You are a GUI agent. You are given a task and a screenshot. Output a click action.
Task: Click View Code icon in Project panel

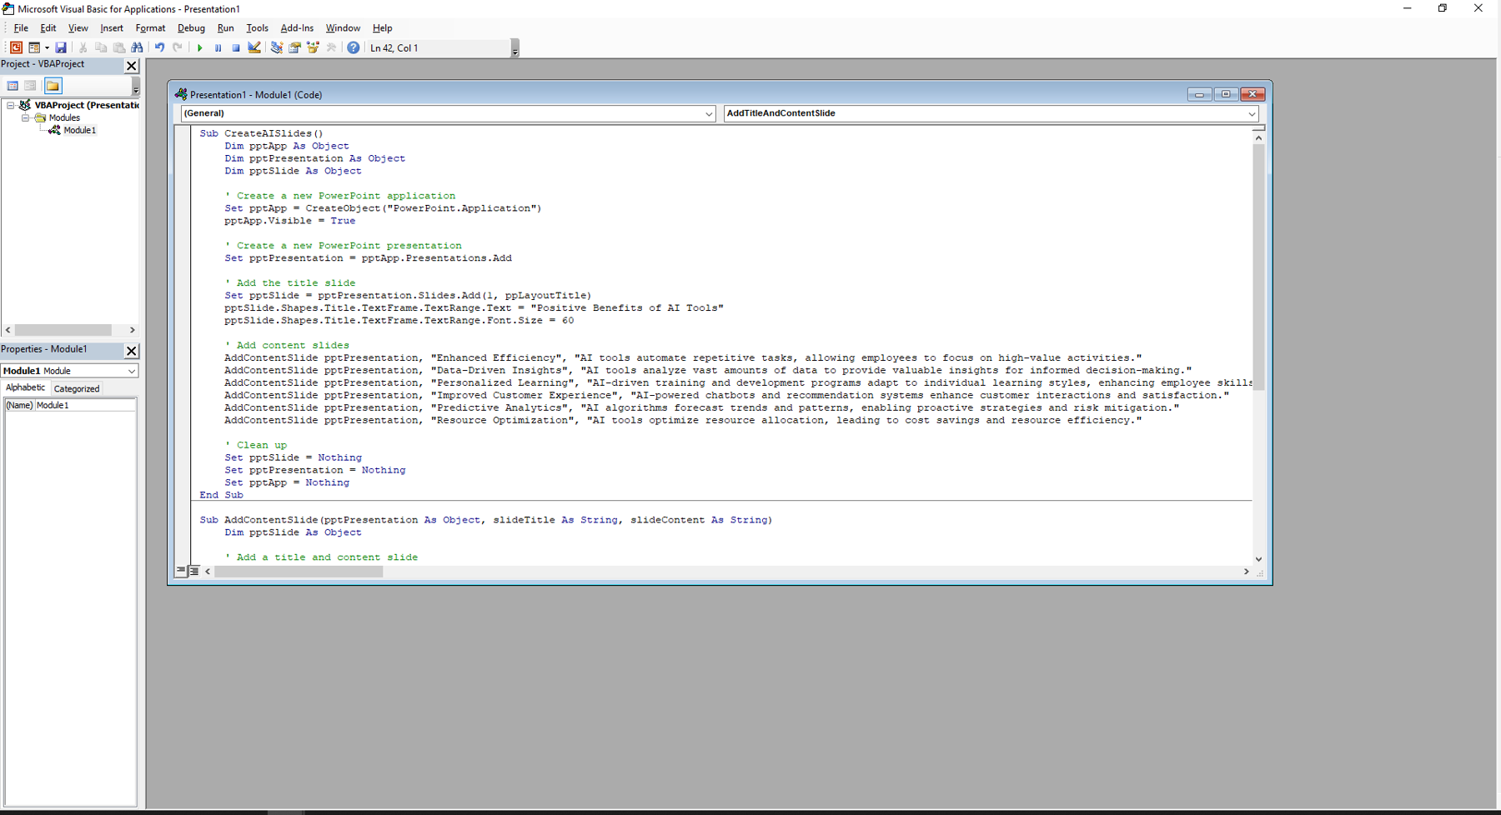13,86
